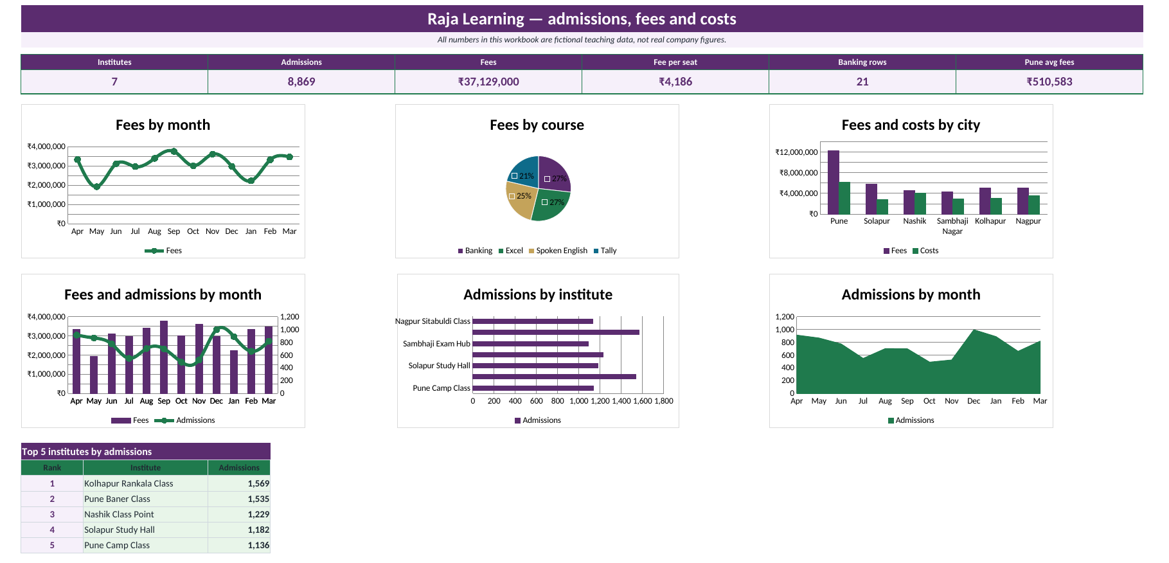
Task: Select Admissions legend in Fees and admissions chart
Action: 184,420
